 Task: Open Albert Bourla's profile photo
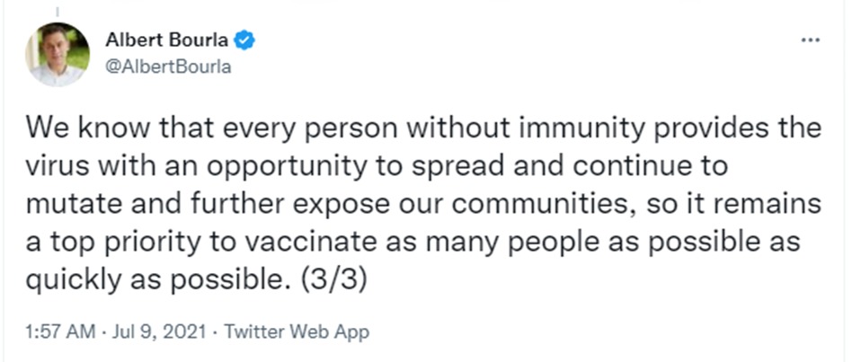click(57, 54)
